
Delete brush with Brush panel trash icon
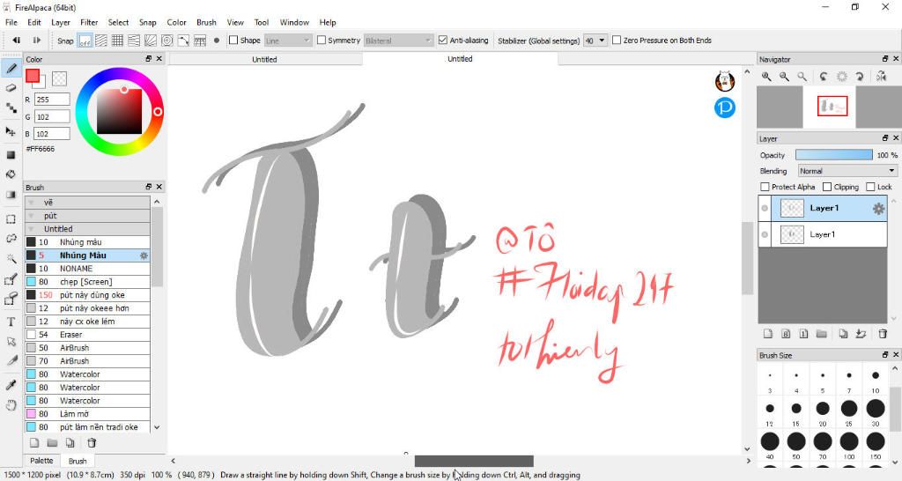point(92,442)
